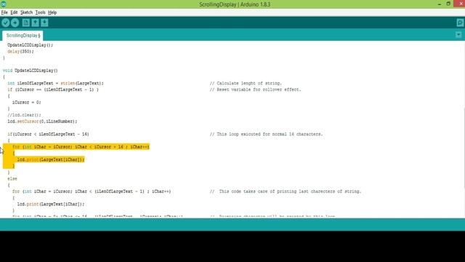Open the Sketch menu
The width and height of the screenshot is (465, 262).
click(x=26, y=12)
